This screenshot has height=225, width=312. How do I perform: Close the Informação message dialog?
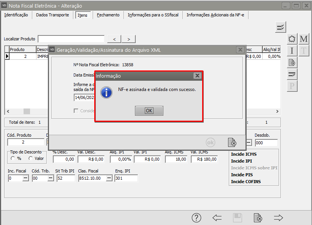197,76
